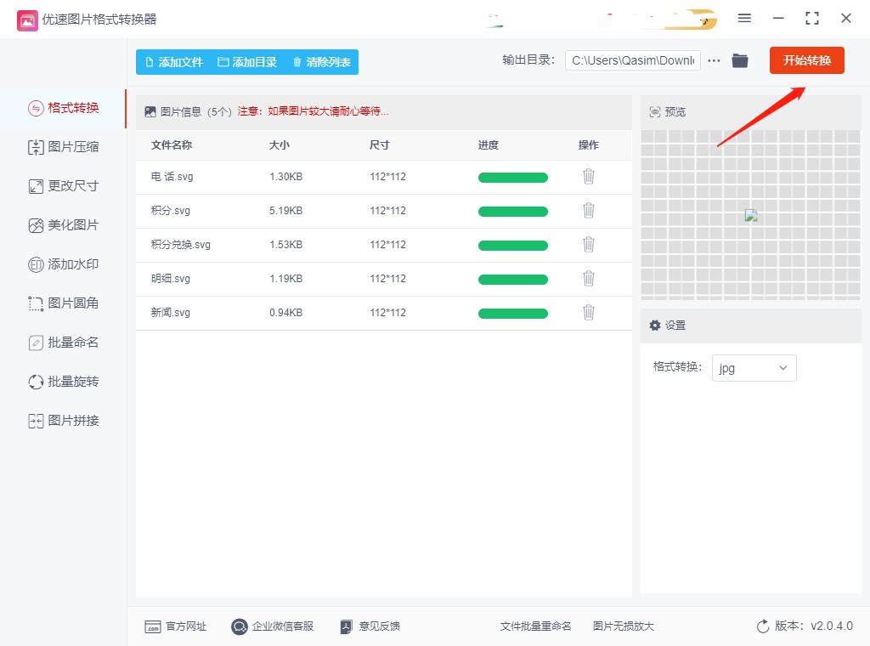Open the hamburger menu at top right
Image resolution: width=870 pixels, height=646 pixels.
744,18
